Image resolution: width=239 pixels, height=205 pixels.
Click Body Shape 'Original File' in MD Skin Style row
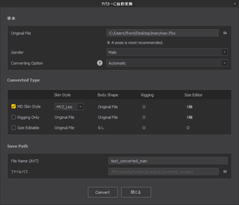tap(108, 107)
